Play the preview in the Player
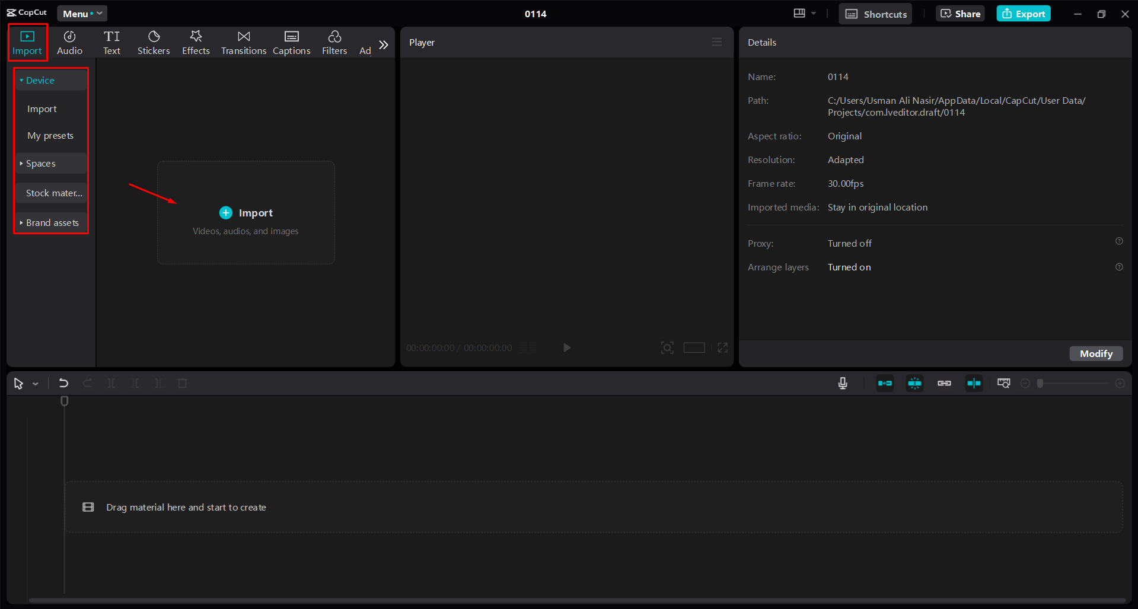This screenshot has width=1138, height=609. click(x=567, y=347)
